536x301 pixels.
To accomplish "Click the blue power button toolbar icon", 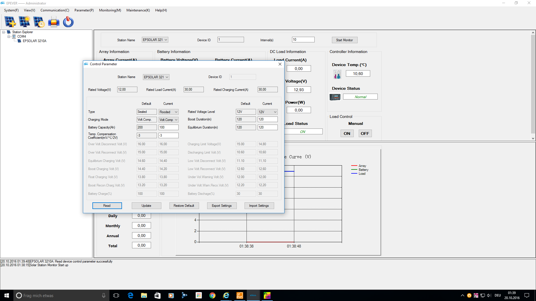I will pyautogui.click(x=68, y=22).
